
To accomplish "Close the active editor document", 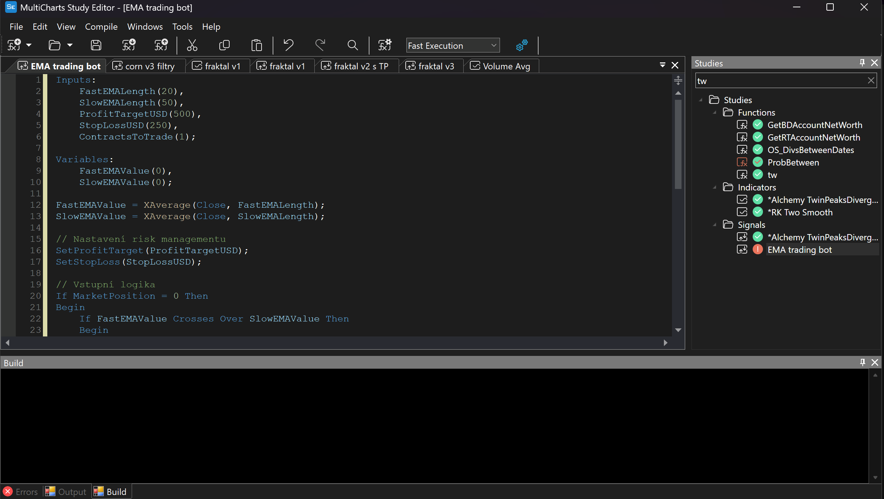I will point(675,65).
